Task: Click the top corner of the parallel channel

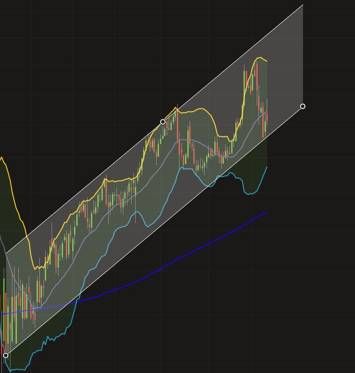Action: click(303, 5)
